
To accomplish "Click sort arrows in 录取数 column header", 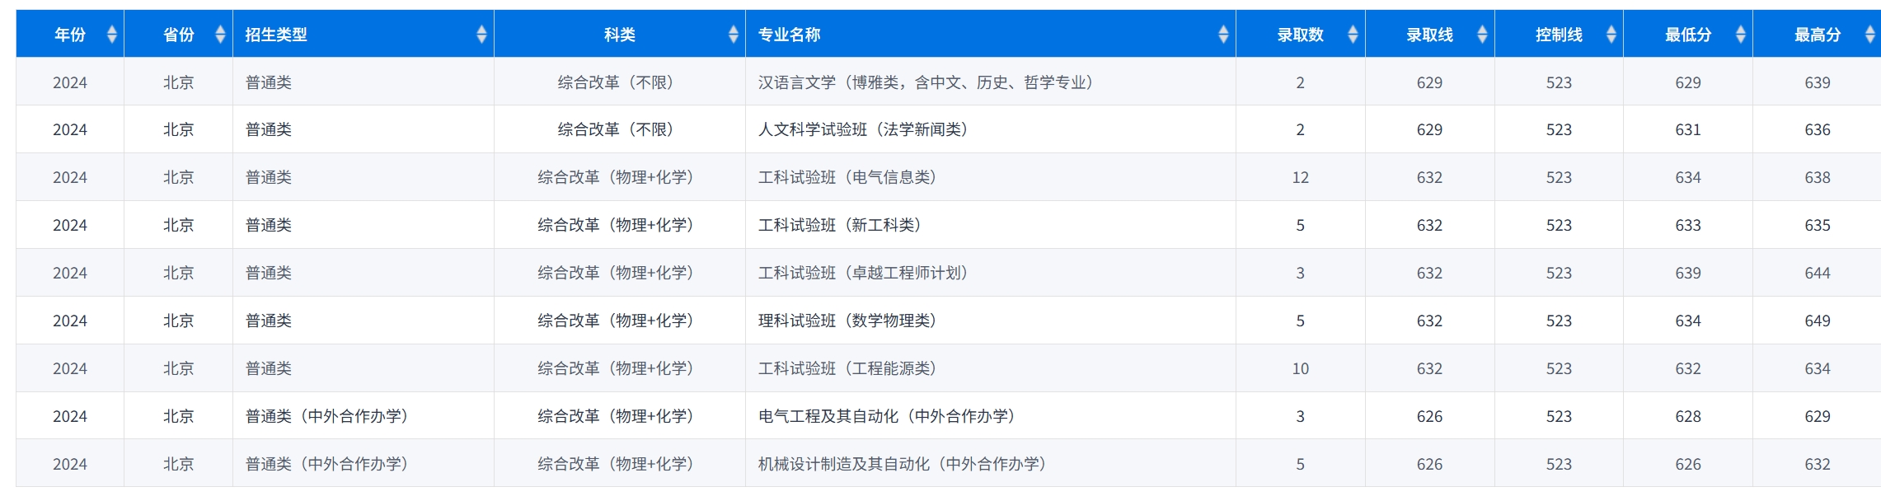I will (x=1353, y=35).
